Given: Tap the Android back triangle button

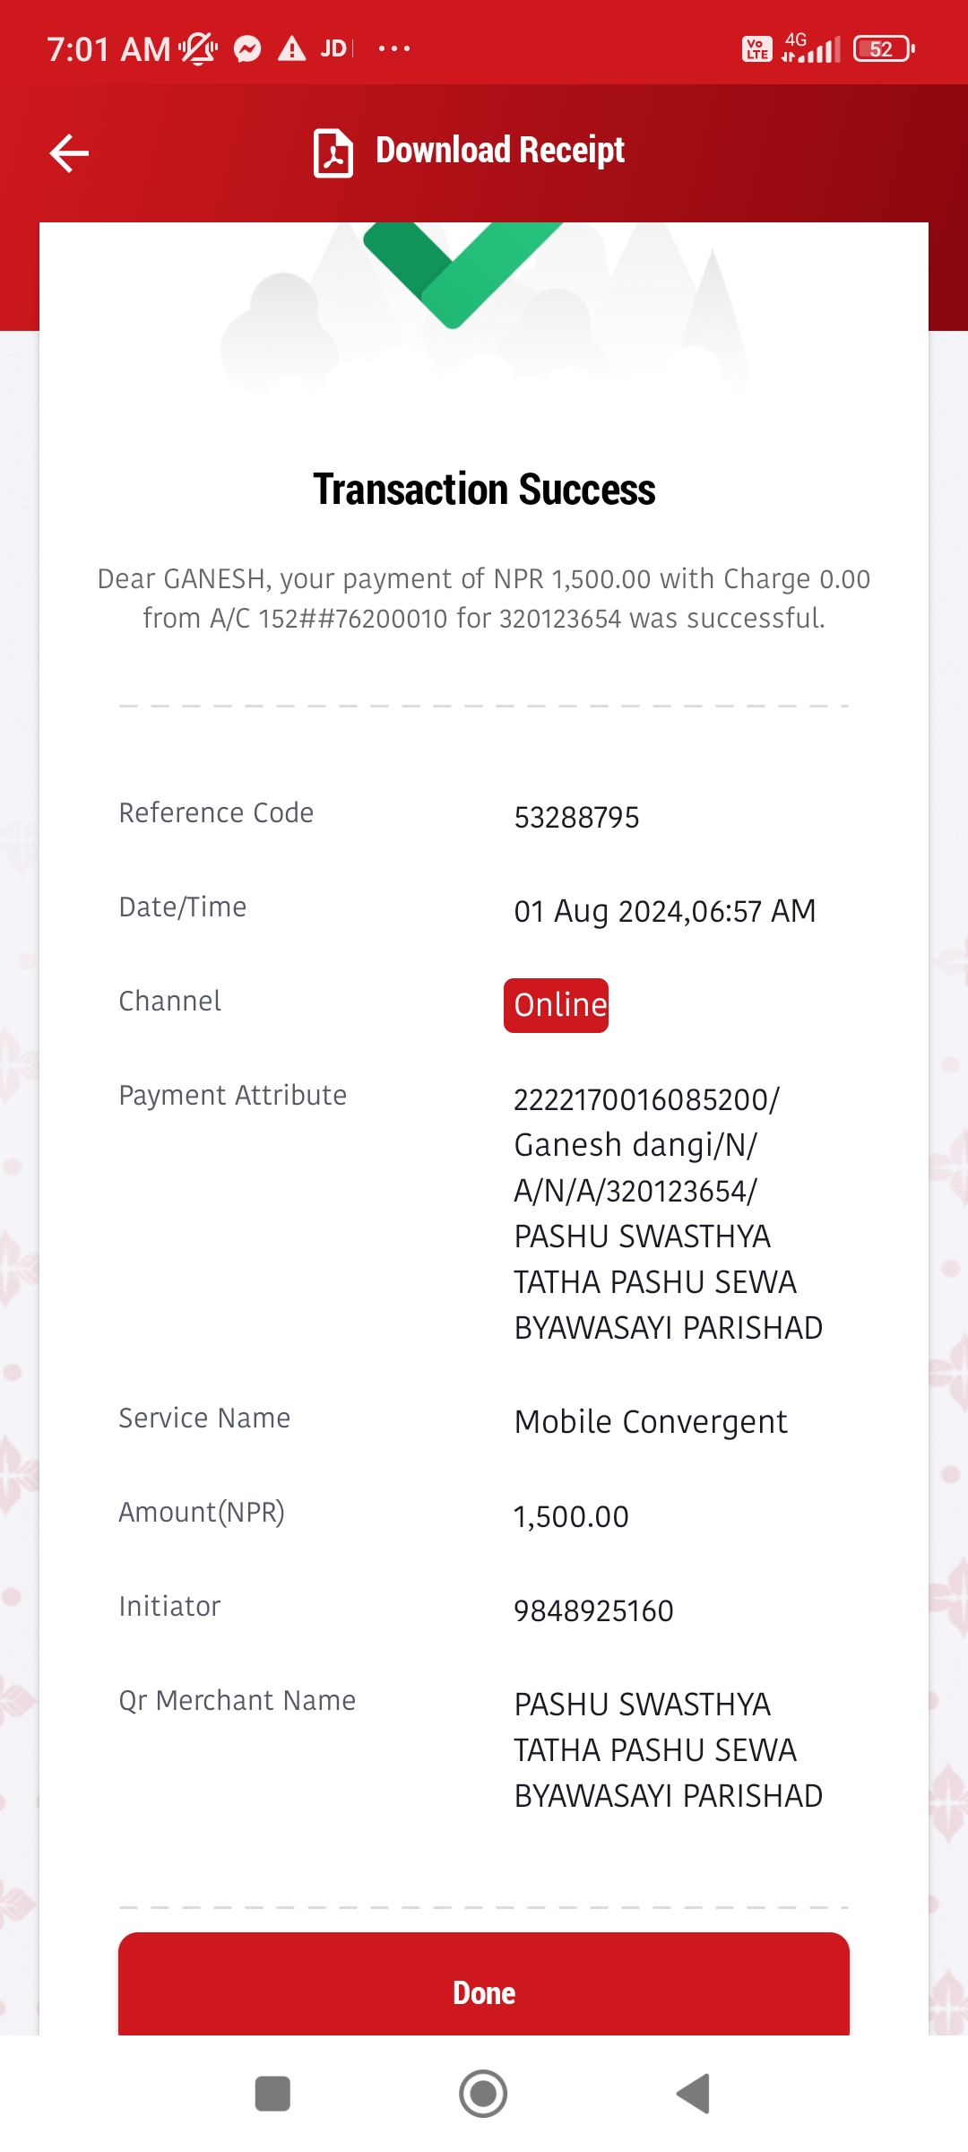Looking at the screenshot, I should [693, 2094].
